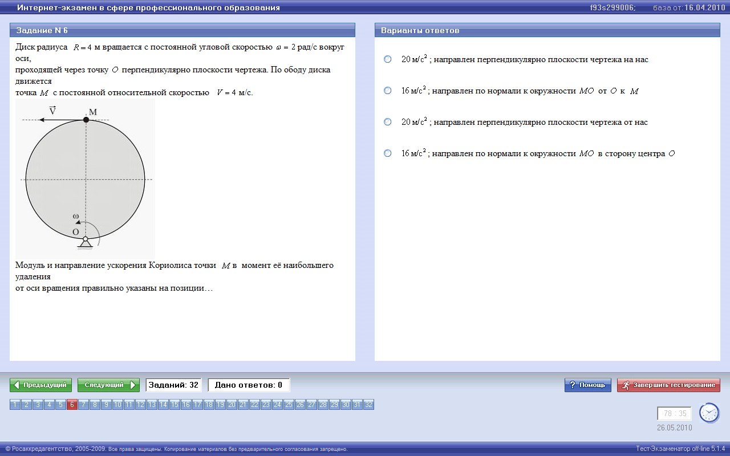Viewport: 730px width, 456px height.
Task: Jump to question number 3
Action: click(38, 405)
